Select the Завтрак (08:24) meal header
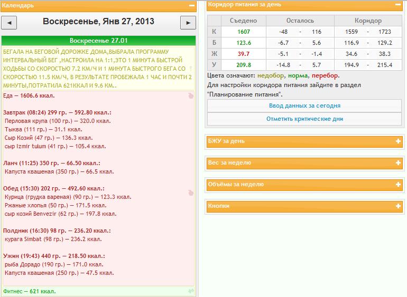The image size is (407, 297). pyautogui.click(x=57, y=112)
